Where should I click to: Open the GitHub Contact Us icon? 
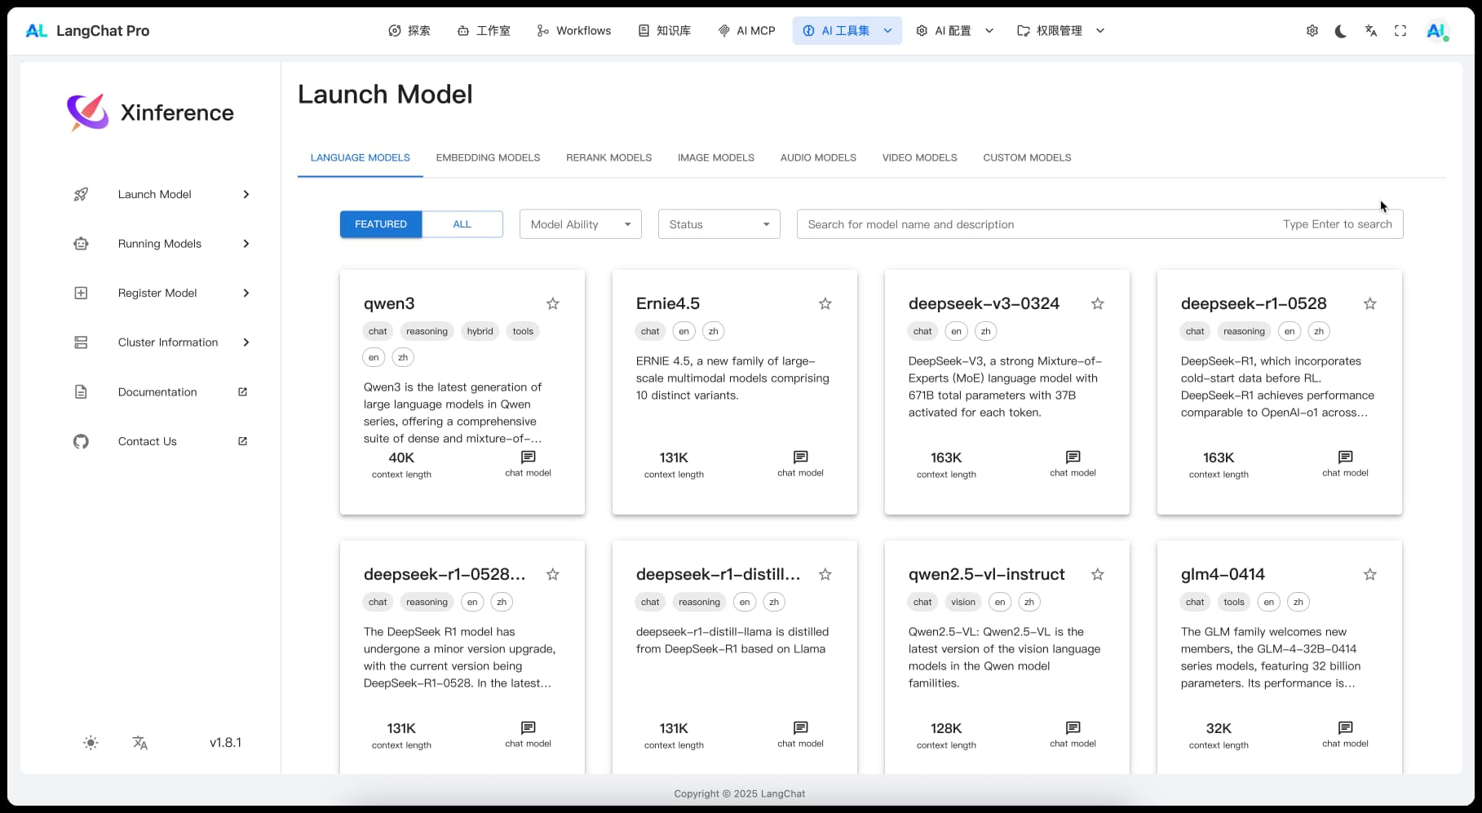(81, 442)
